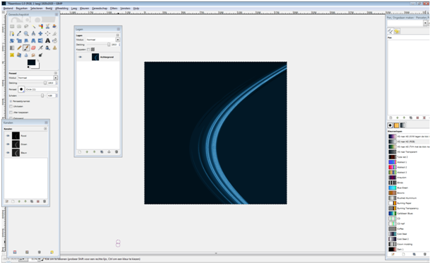Viewport: 431px width, 264px height.
Task: Click delete layer trash button in Lagen panel
Action: coord(116,151)
